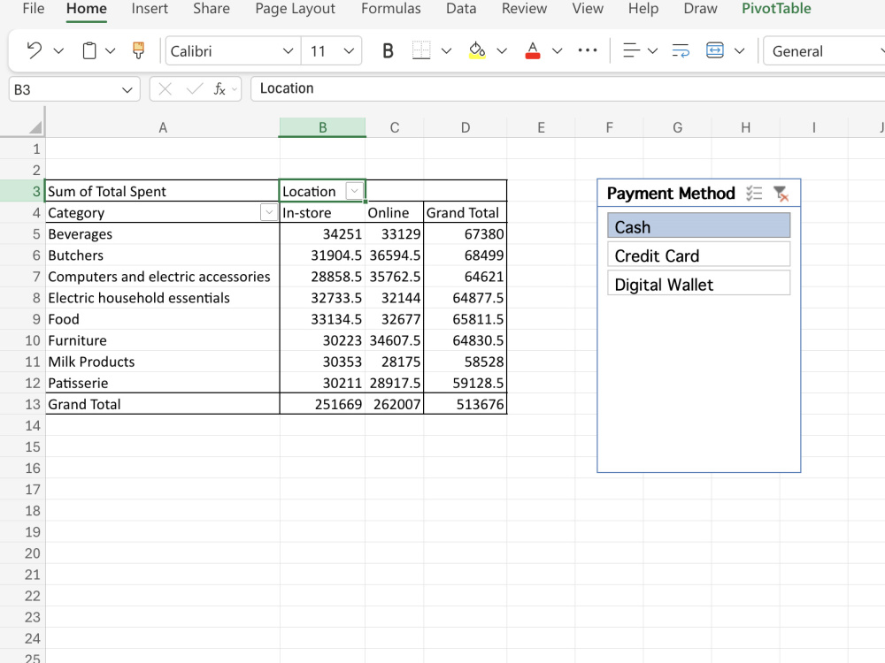Click the Butchers In-store value 31904.5
885x663 pixels.
pos(322,255)
